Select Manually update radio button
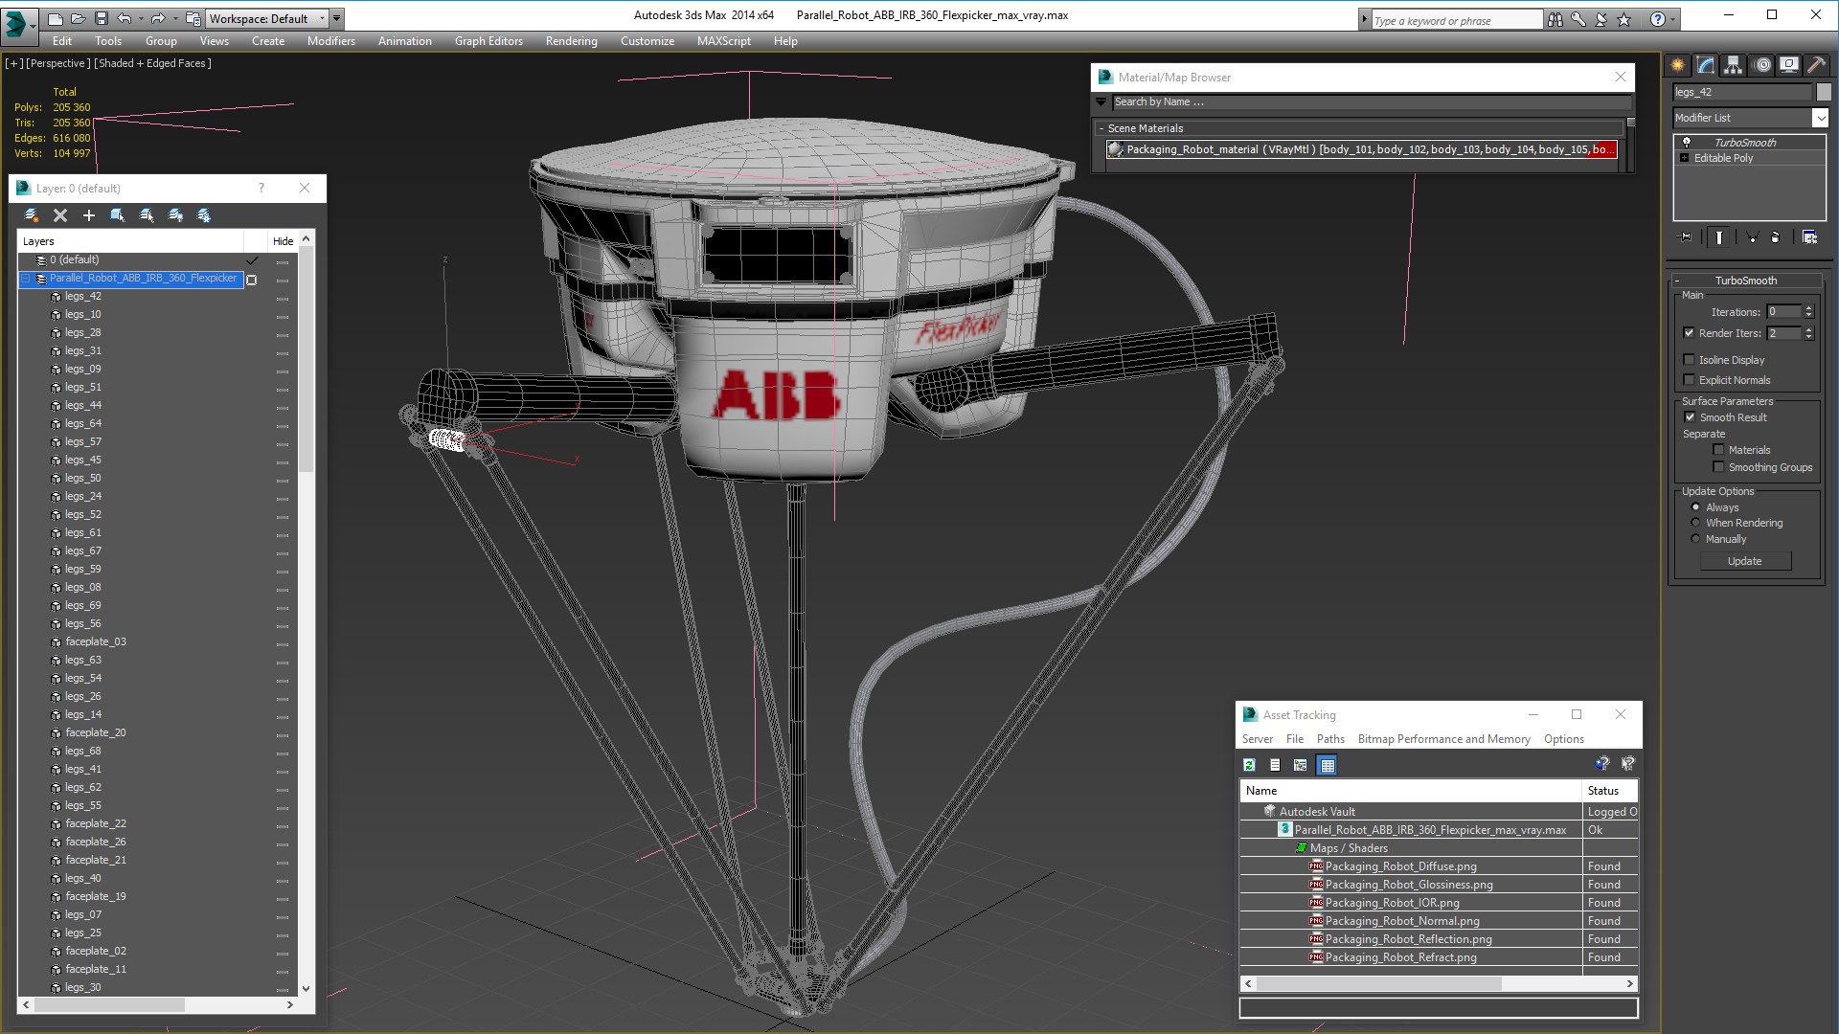Screen dimensions: 1839x1034 [x=1695, y=539]
